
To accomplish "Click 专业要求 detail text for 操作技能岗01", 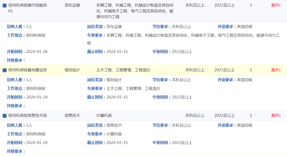I will coord(183,39).
